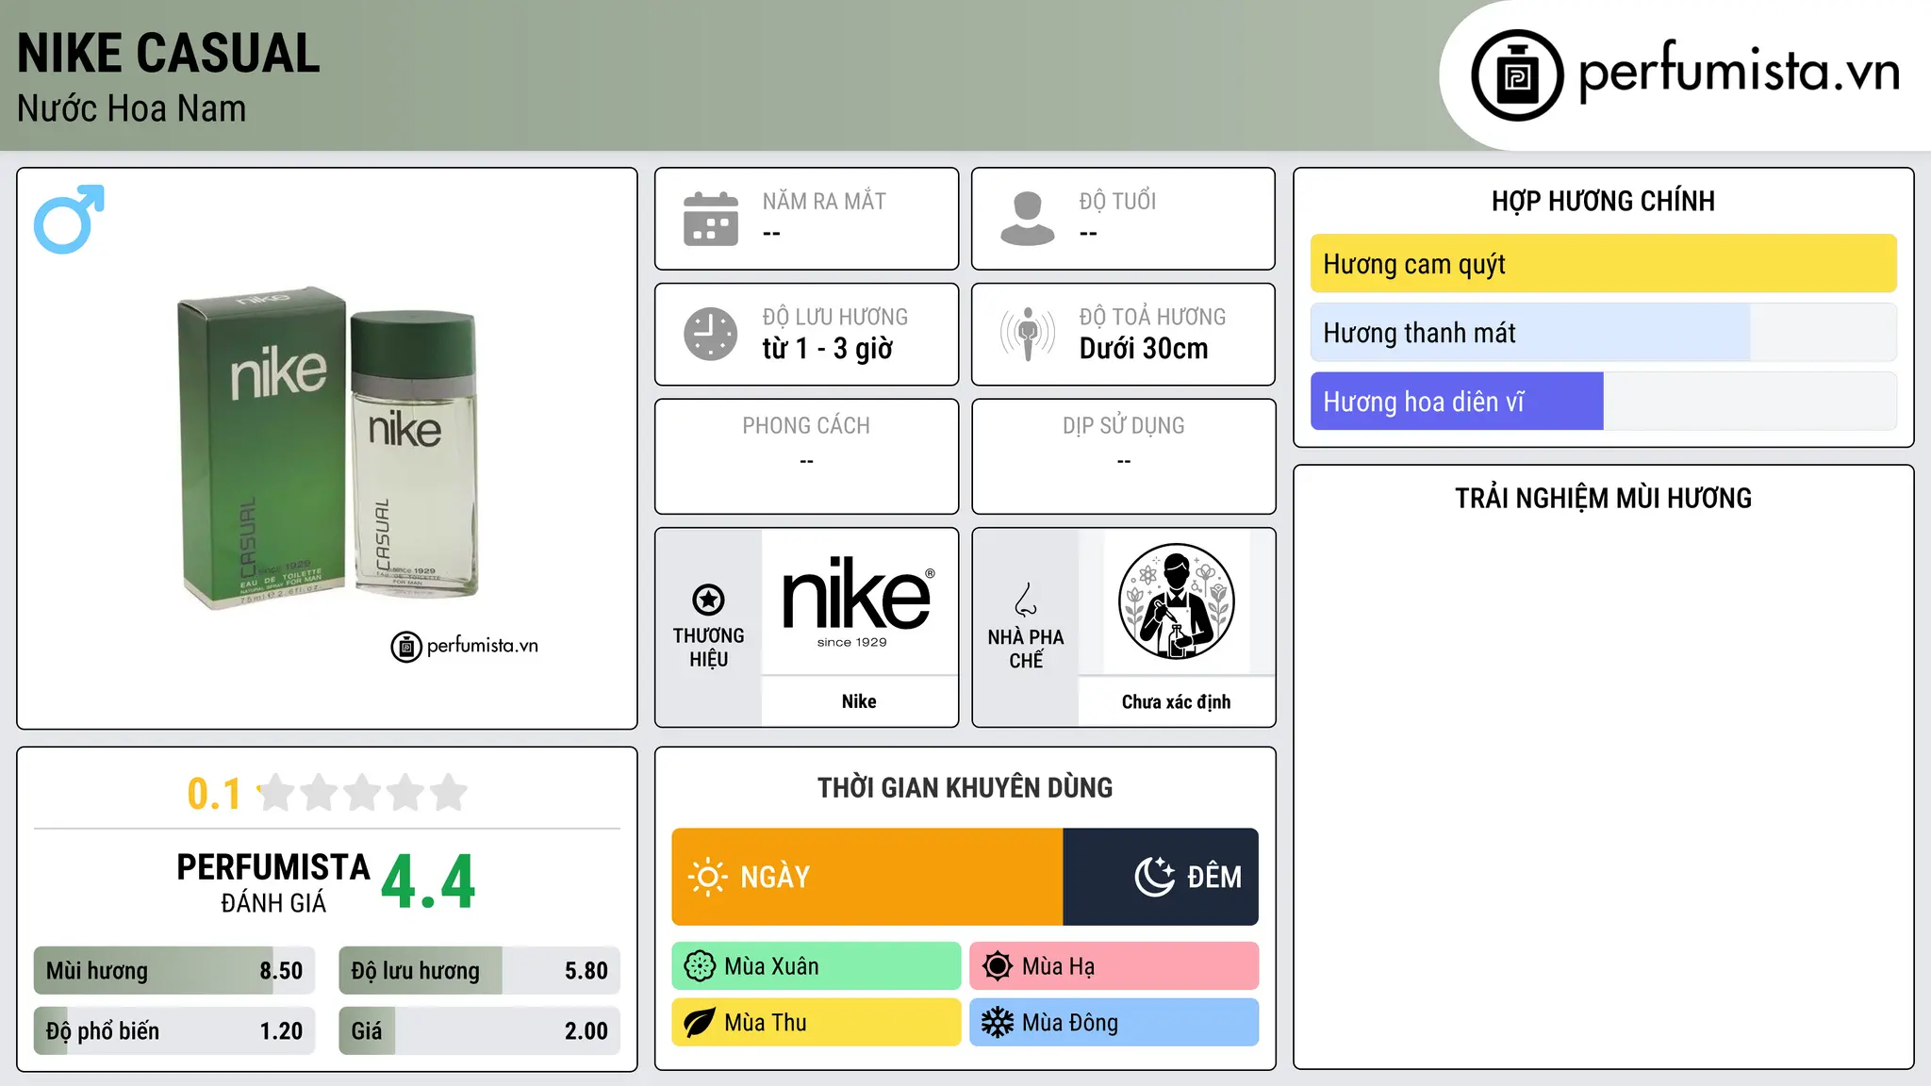
Task: Click the person icon beside Độ tuổi
Action: (x=1028, y=219)
